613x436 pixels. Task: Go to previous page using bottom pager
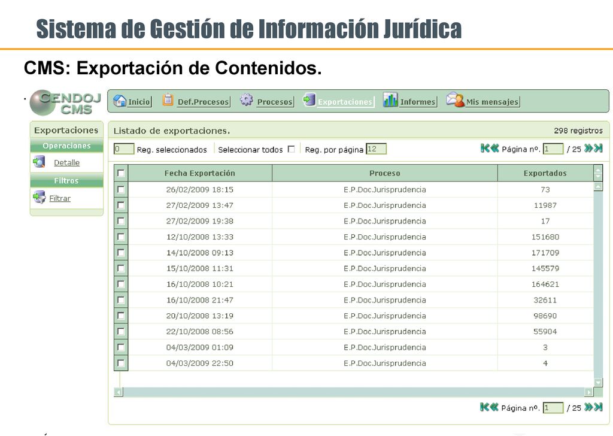494,407
